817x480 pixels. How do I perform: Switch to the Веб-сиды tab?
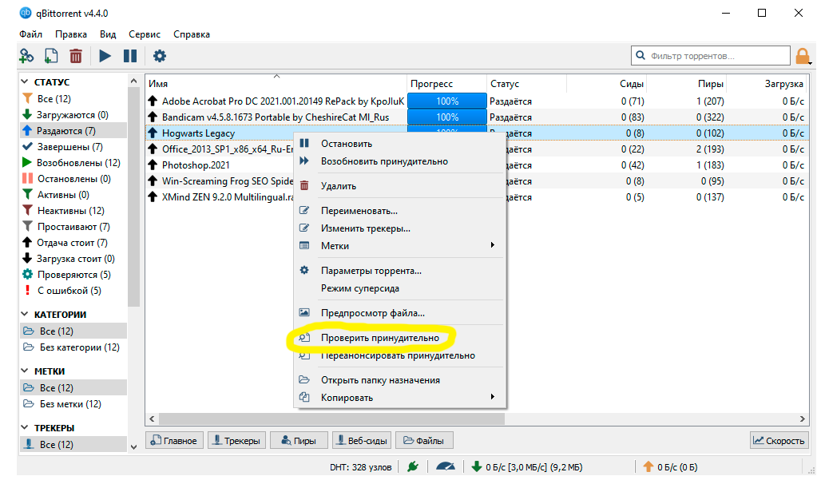(x=362, y=440)
